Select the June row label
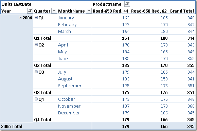 (x=63, y=58)
